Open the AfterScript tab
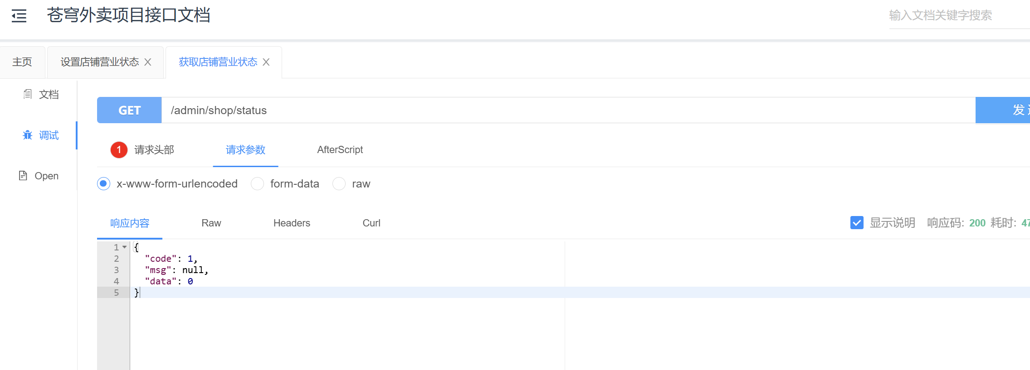This screenshot has width=1030, height=370. (340, 150)
